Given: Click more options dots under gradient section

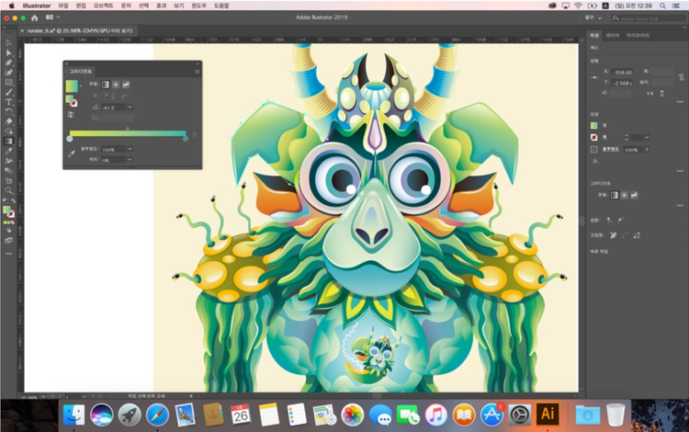Looking at the screenshot, I should 680,205.
